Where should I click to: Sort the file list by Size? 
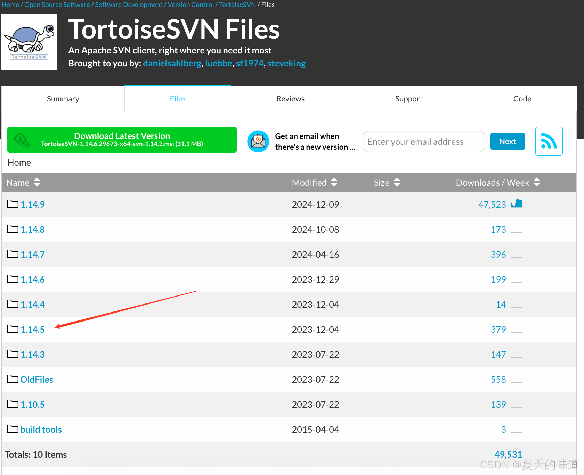[x=387, y=182]
